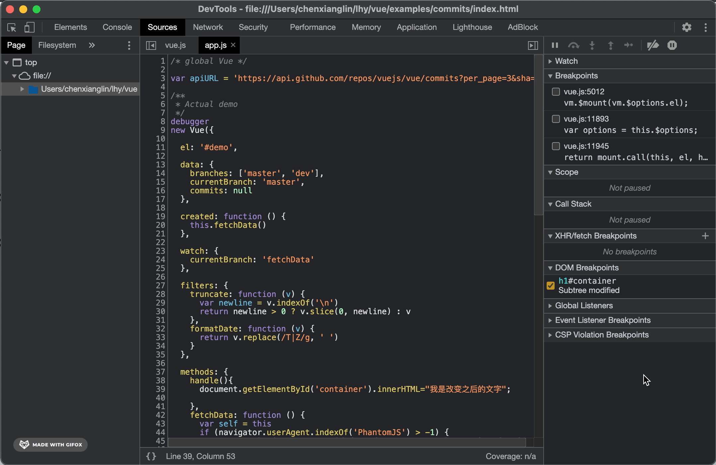The width and height of the screenshot is (716, 465).
Task: Disable the h1#container subtree modified breakpoint
Action: point(551,285)
